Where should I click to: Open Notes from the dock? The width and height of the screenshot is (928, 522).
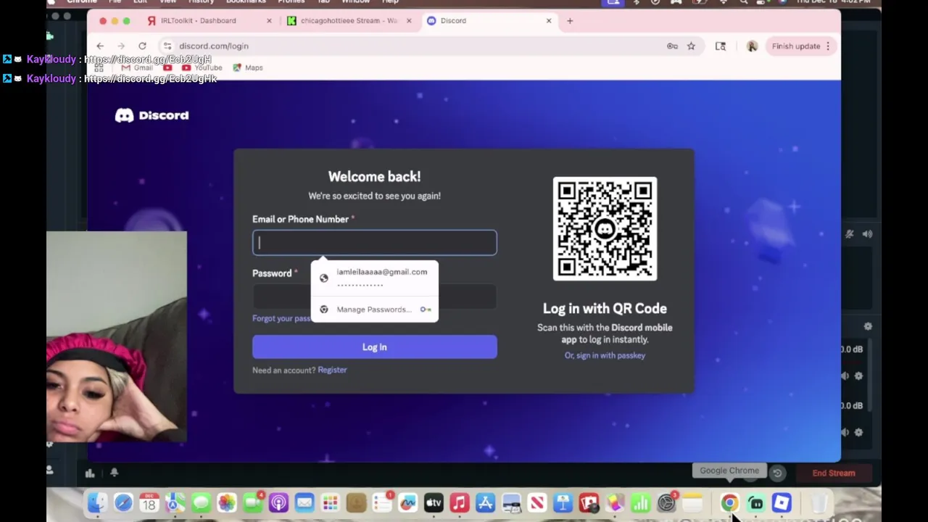[x=692, y=502]
